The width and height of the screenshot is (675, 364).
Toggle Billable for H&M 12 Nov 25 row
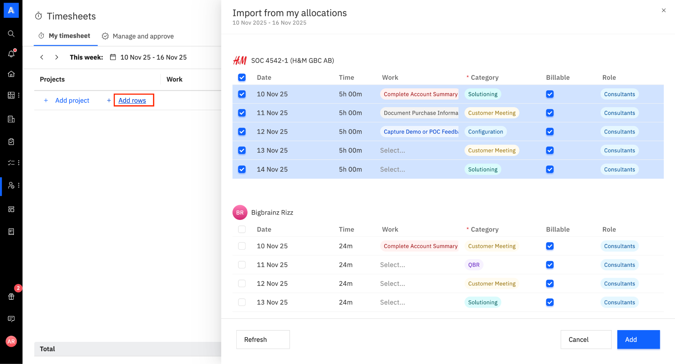point(550,132)
